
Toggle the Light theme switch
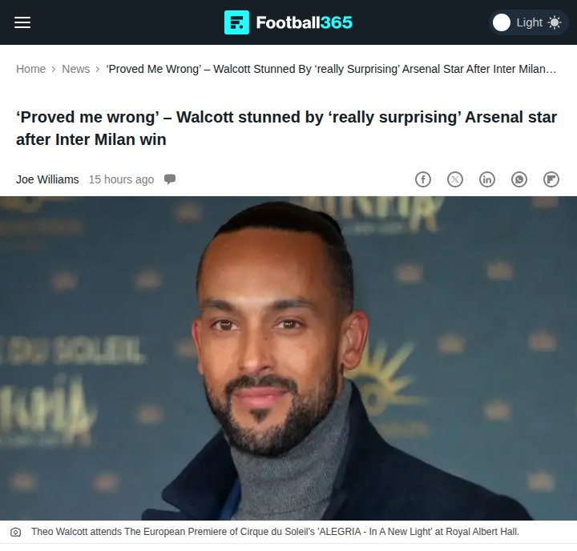pos(528,22)
